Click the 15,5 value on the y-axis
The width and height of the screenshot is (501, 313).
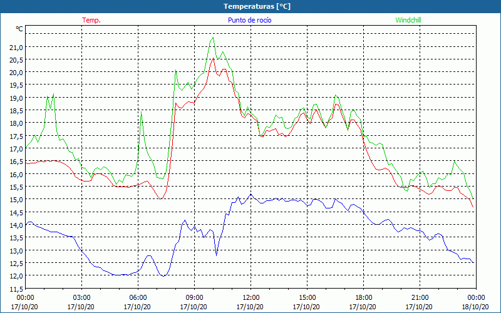[x=16, y=187]
